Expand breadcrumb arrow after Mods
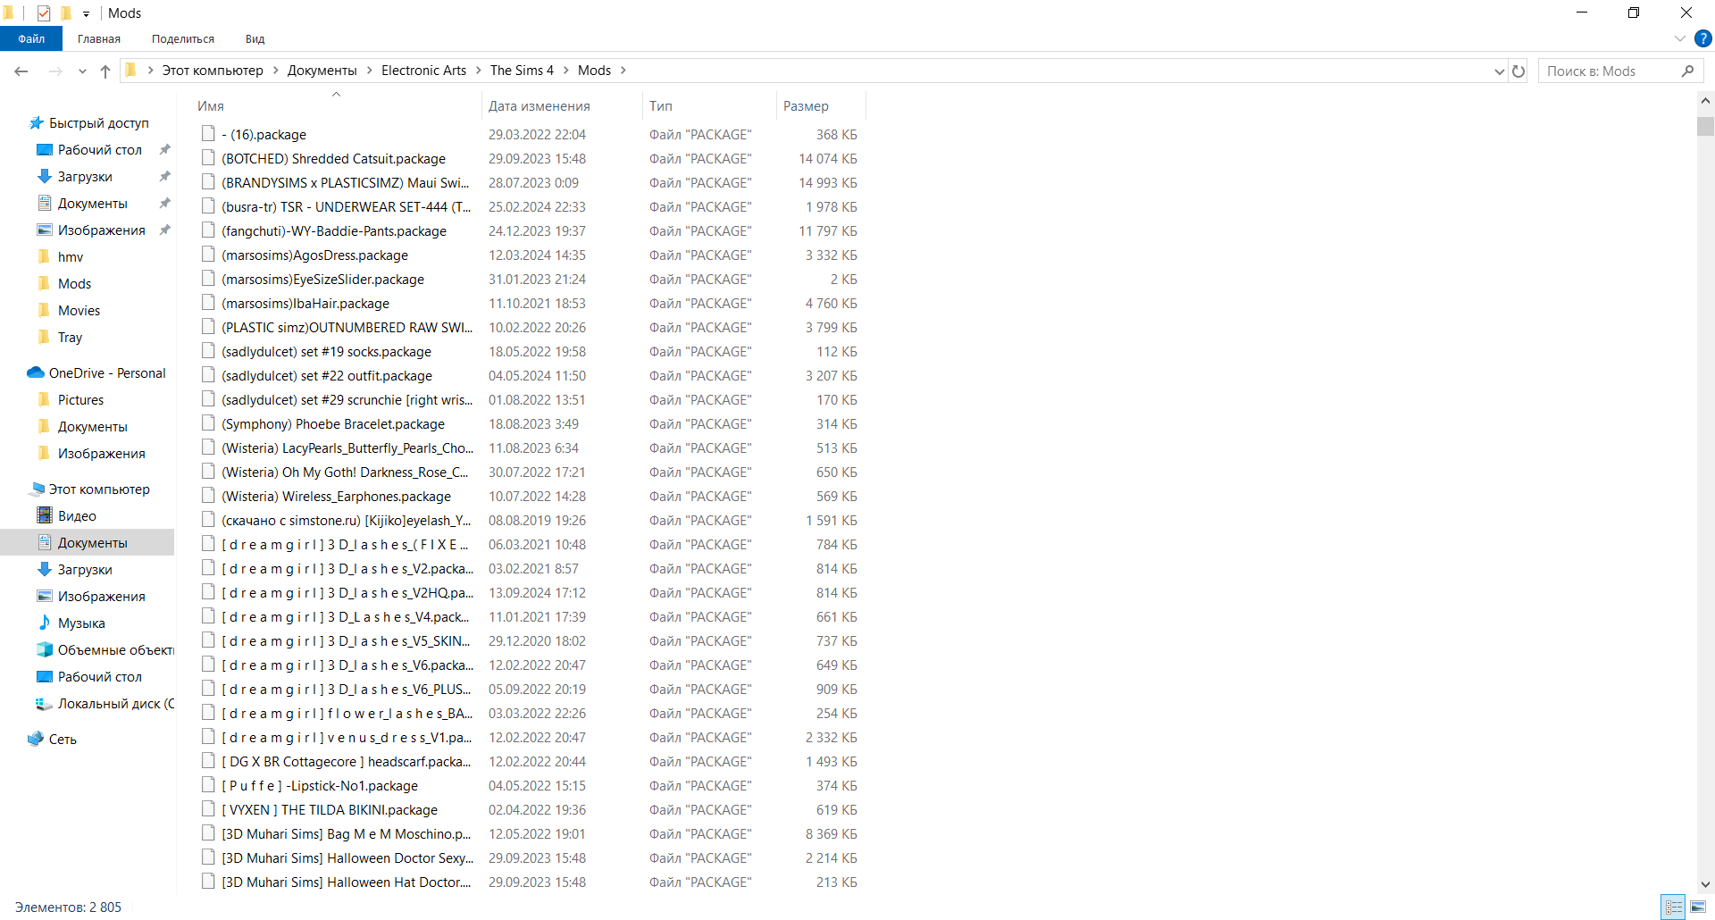1715x920 pixels. (623, 71)
